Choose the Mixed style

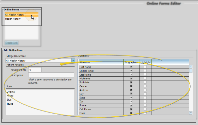pyautogui.click(x=10, y=96)
